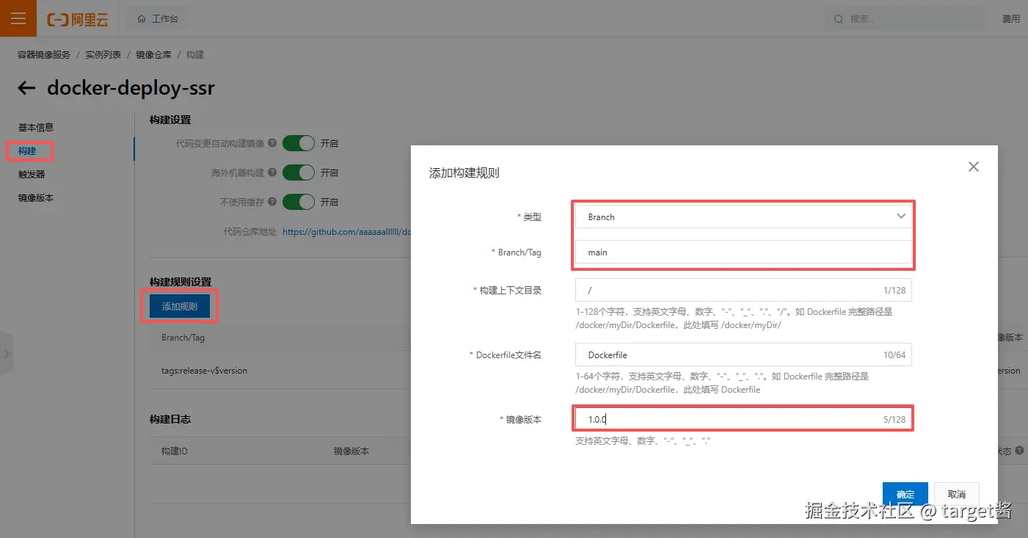Image resolution: width=1028 pixels, height=538 pixels.
Task: Click help icon next to 不使用缓存
Action: pyautogui.click(x=272, y=202)
